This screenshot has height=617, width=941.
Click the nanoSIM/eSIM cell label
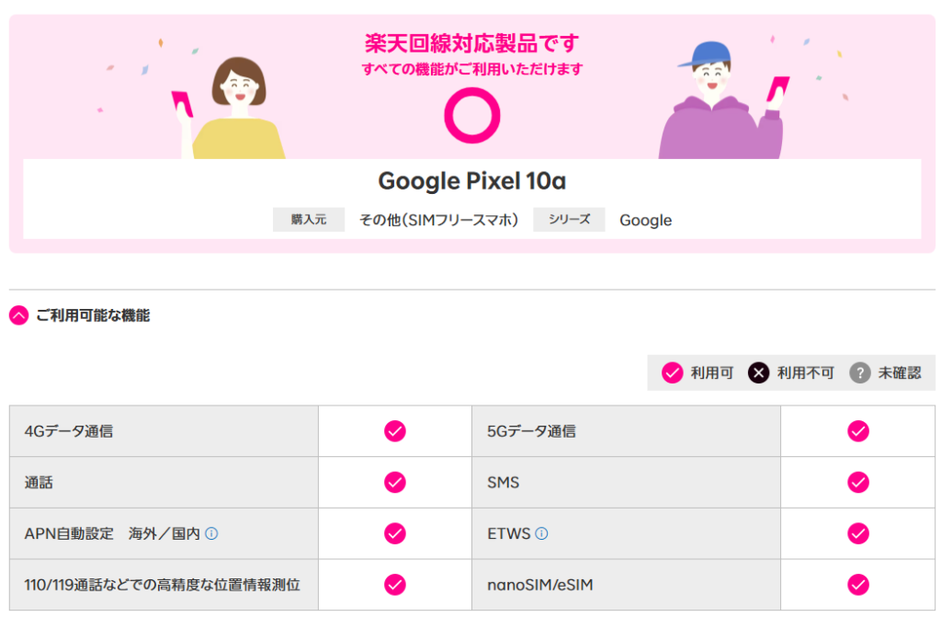(540, 585)
